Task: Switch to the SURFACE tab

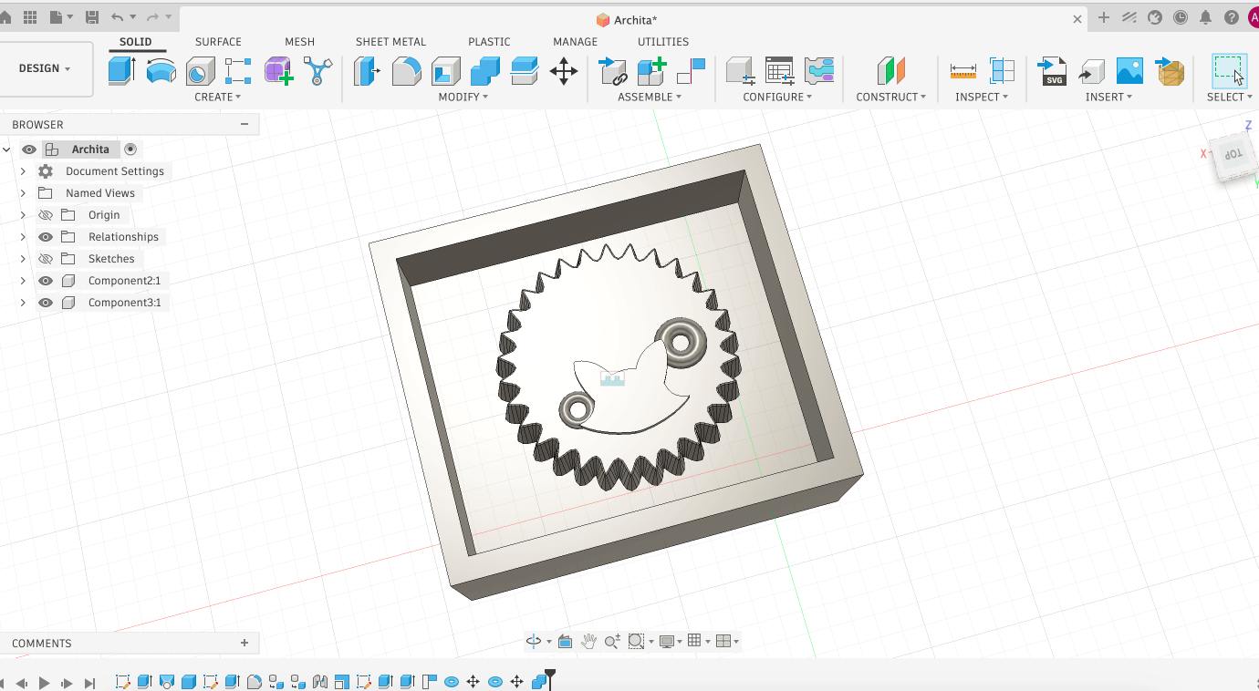Action: point(218,42)
